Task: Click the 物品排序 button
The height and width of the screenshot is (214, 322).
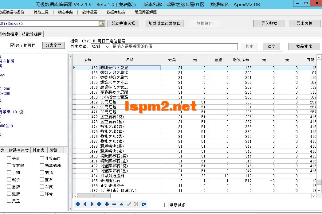Action: pos(304,47)
